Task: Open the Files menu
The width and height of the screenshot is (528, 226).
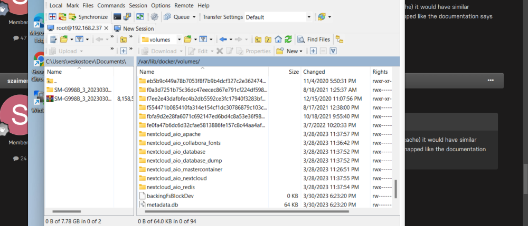Action: click(x=88, y=5)
